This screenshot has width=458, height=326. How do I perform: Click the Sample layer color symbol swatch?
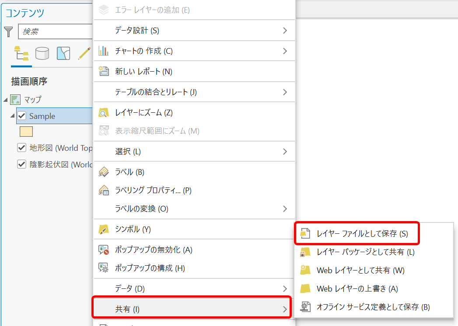[x=26, y=132]
